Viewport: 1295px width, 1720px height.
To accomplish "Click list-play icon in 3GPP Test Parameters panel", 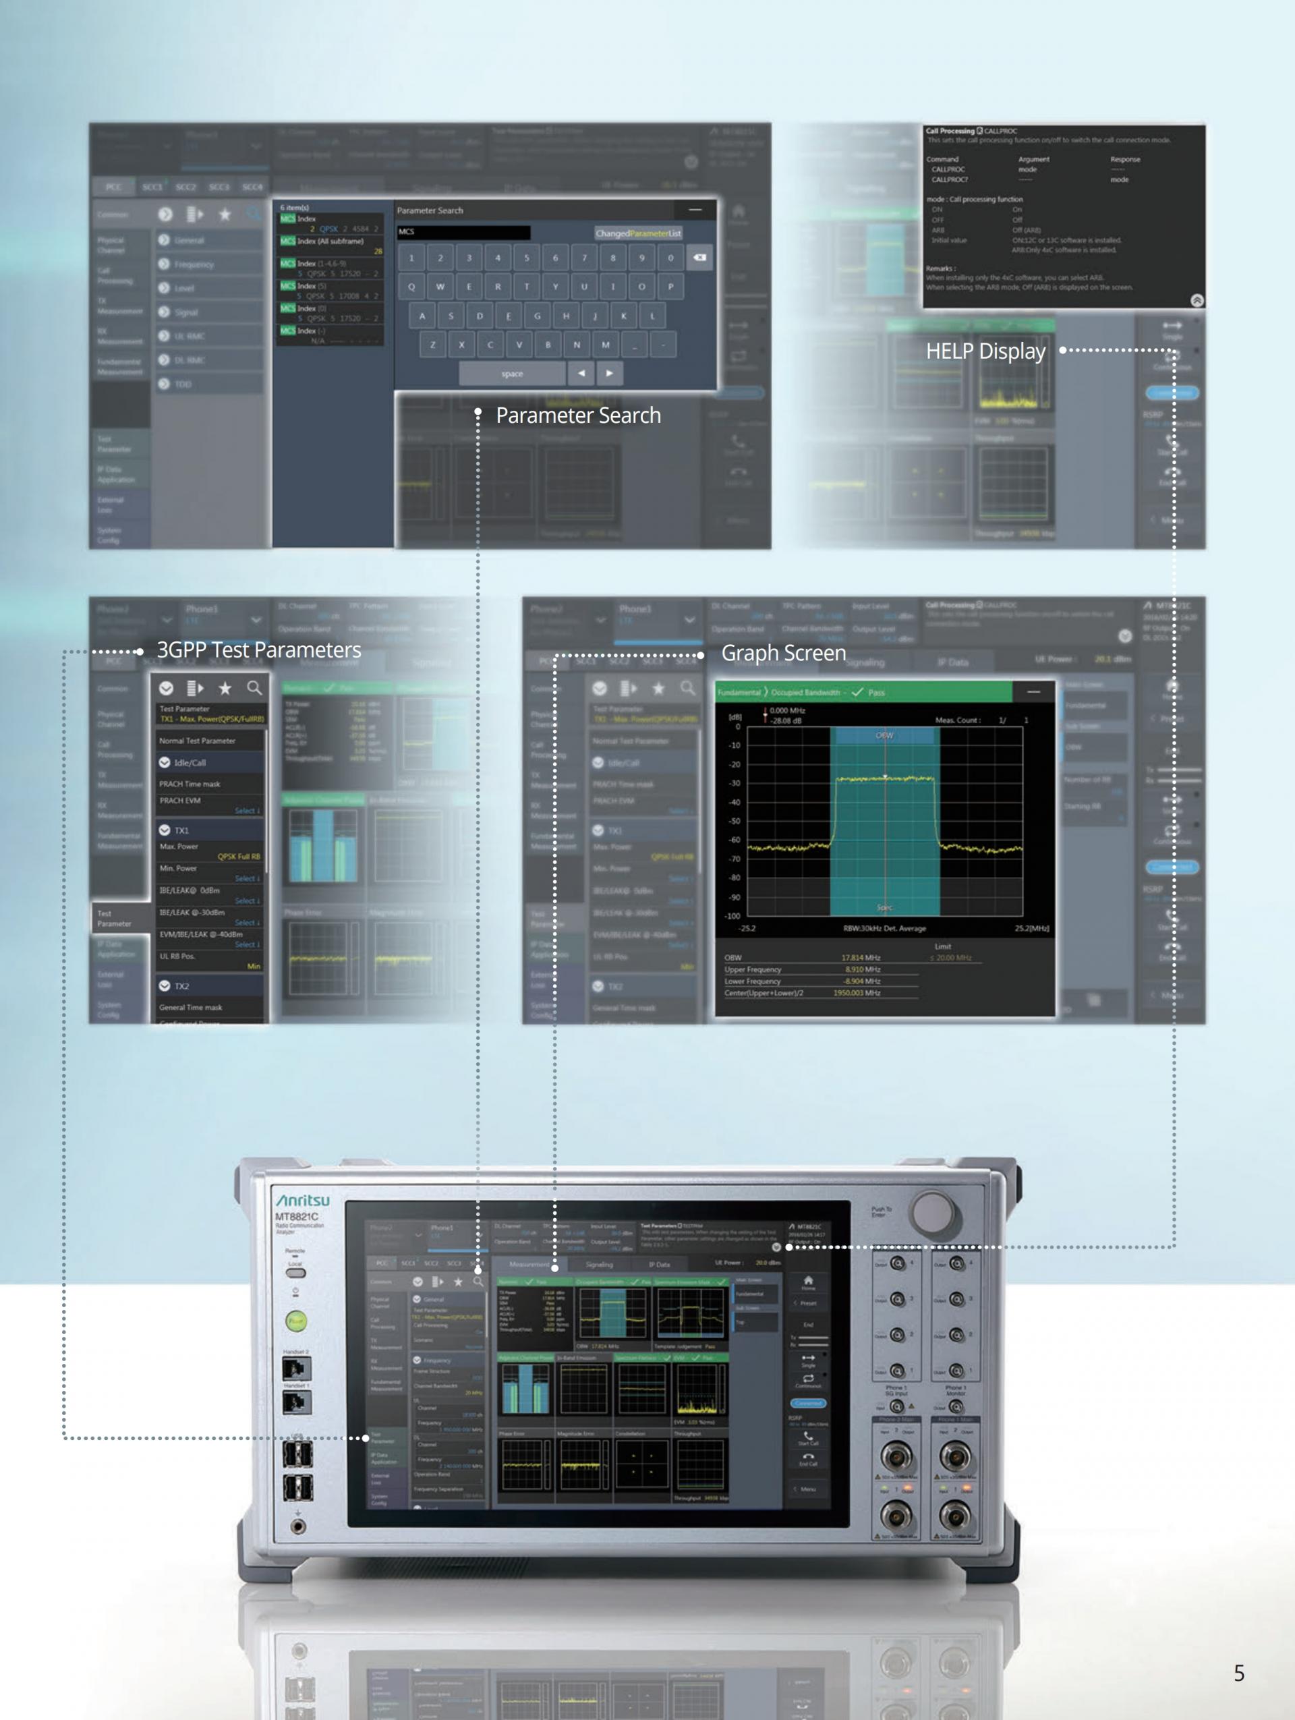I will tap(195, 688).
